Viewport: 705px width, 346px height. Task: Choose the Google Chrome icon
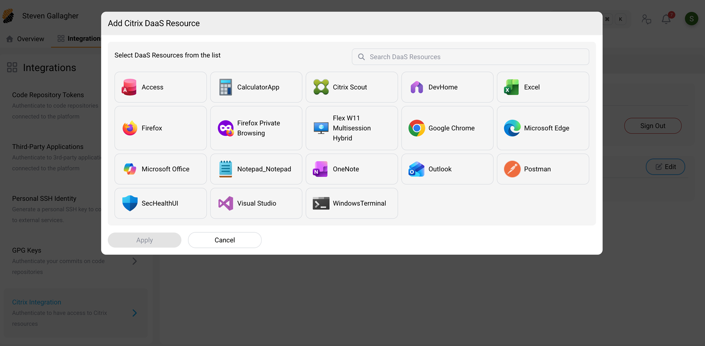click(x=417, y=128)
